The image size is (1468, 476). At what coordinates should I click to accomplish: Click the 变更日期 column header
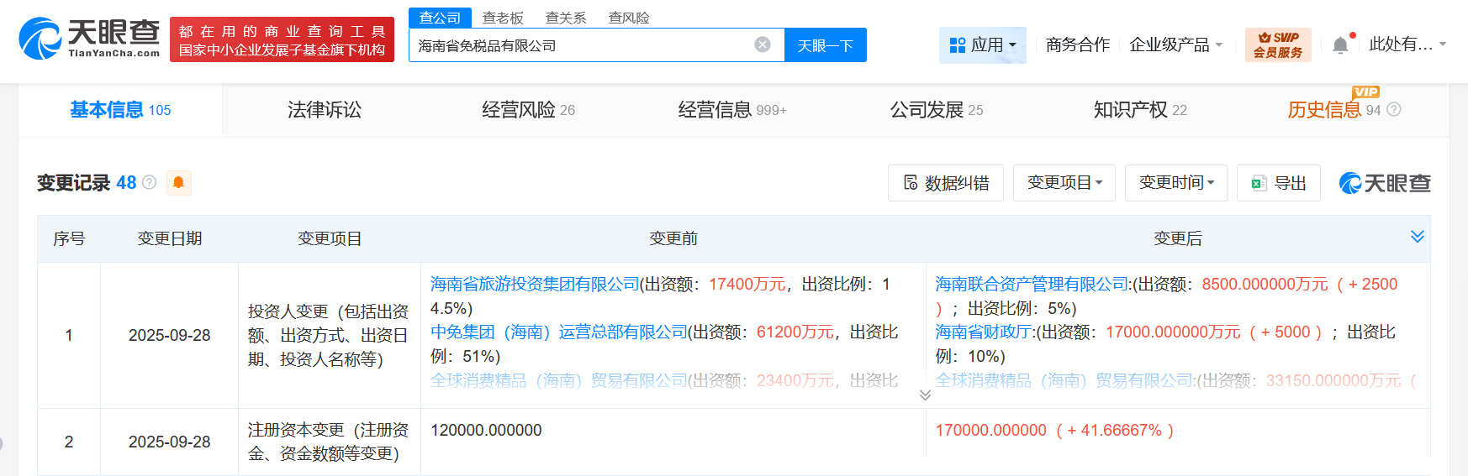(170, 238)
